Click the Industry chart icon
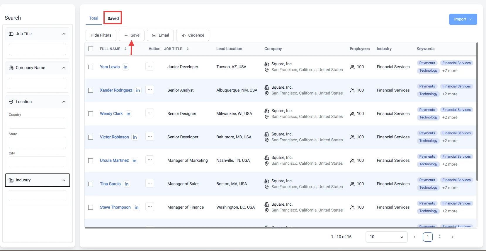This screenshot has width=486, height=251. click(x=11, y=180)
